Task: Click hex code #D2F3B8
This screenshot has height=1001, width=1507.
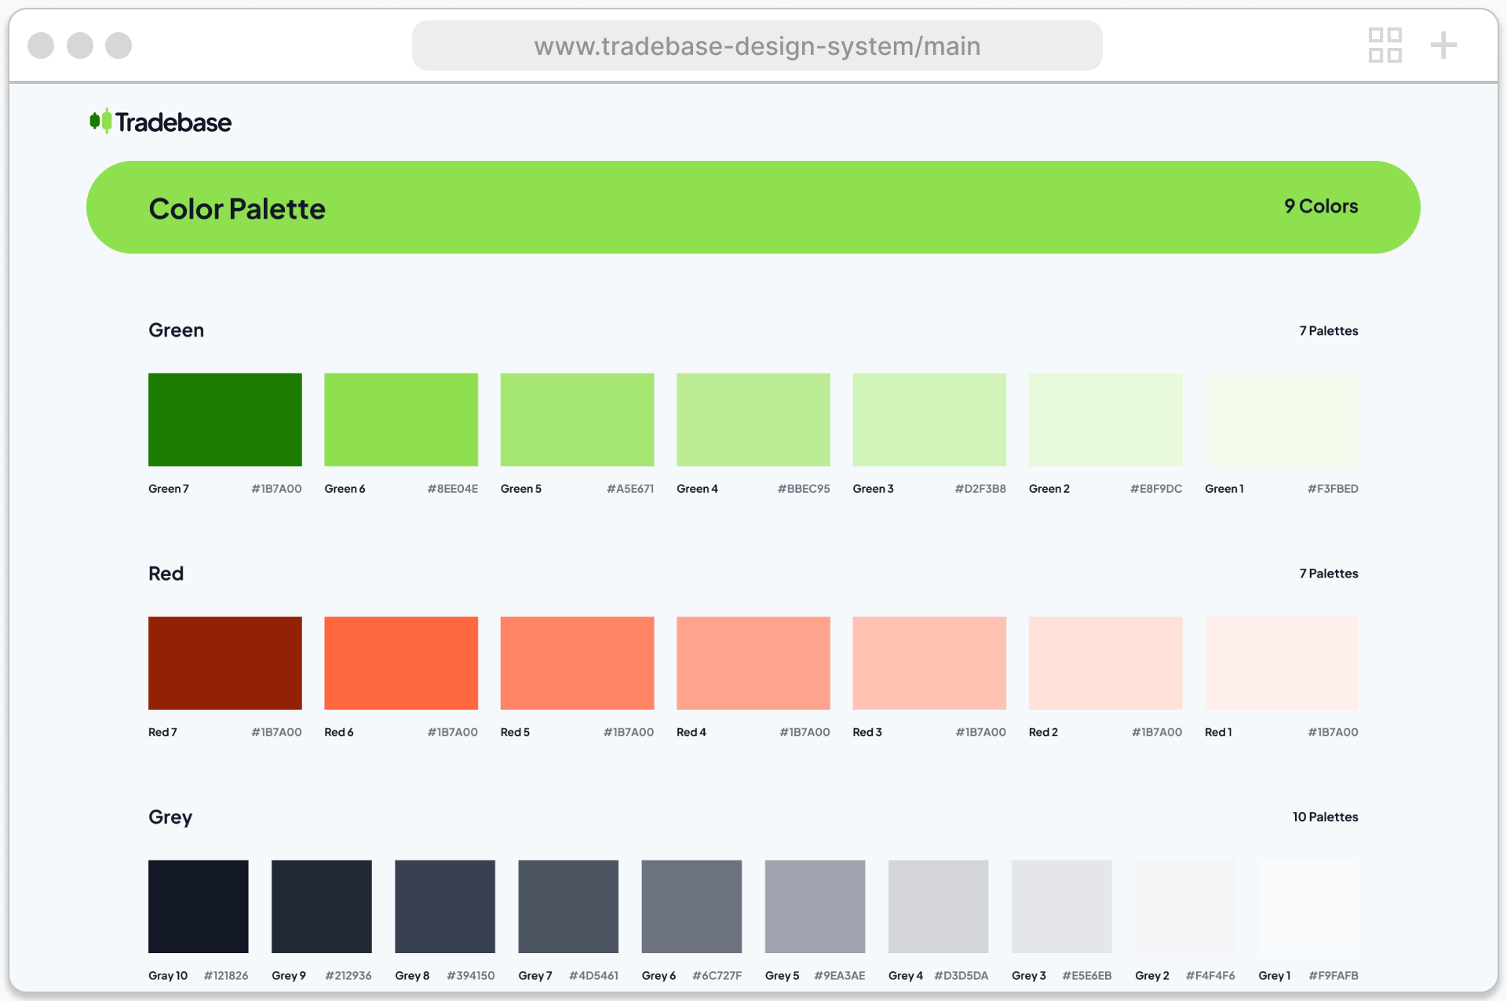Action: click(980, 489)
